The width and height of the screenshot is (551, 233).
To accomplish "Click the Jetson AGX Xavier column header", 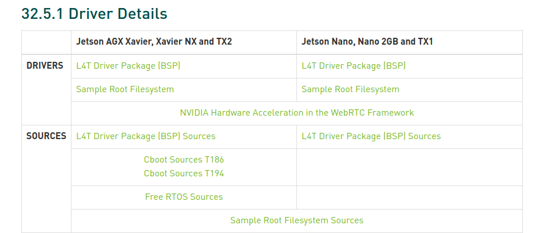I will 154,42.
